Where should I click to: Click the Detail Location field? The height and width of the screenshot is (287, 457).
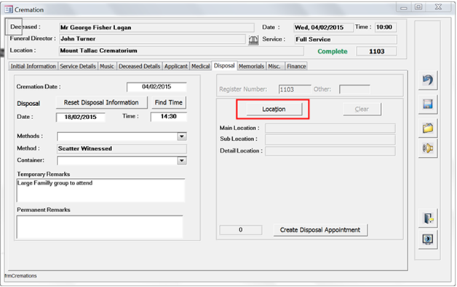tap(330, 151)
